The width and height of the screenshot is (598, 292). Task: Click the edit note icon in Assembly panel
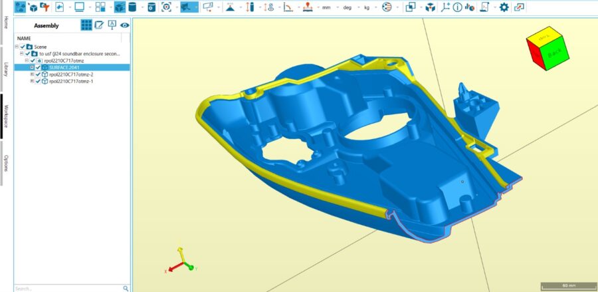[x=99, y=25]
